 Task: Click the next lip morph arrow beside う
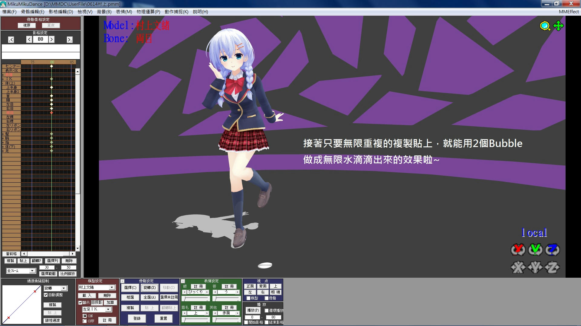(237, 292)
